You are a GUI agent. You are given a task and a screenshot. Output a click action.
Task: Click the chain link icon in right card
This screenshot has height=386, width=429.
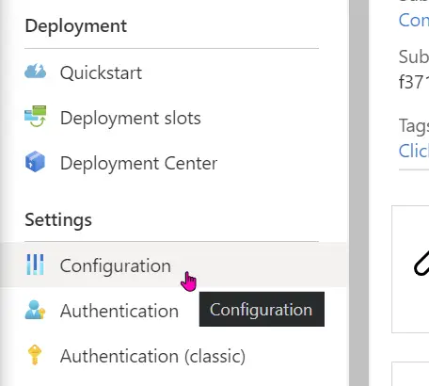[x=421, y=263]
